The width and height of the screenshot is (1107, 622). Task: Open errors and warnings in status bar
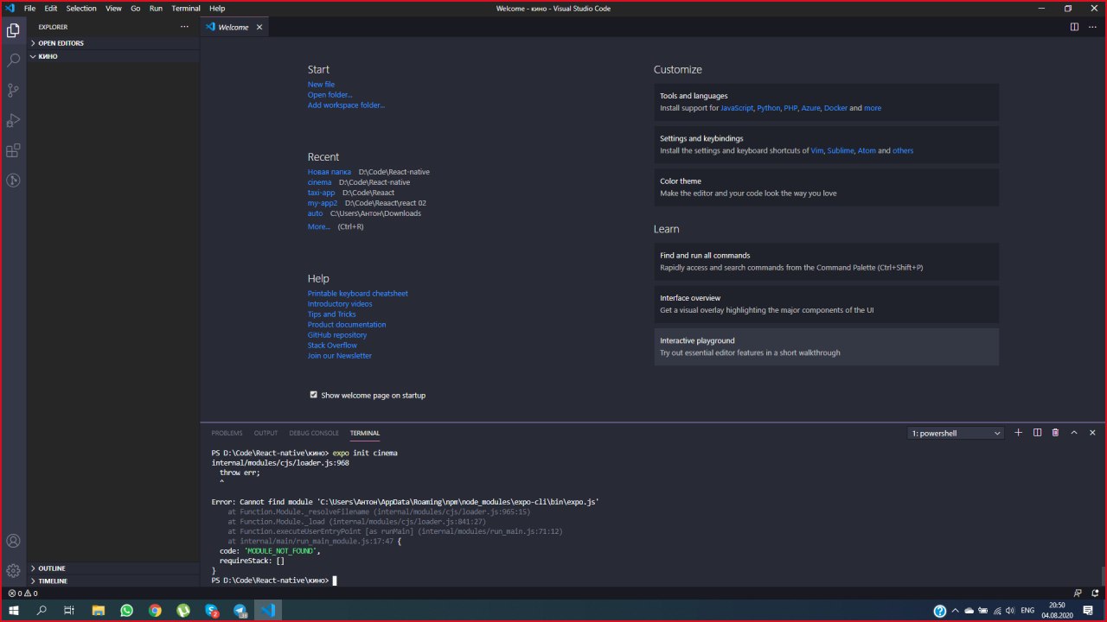point(22,593)
